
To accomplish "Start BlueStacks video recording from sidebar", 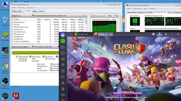I will point(63,35).
